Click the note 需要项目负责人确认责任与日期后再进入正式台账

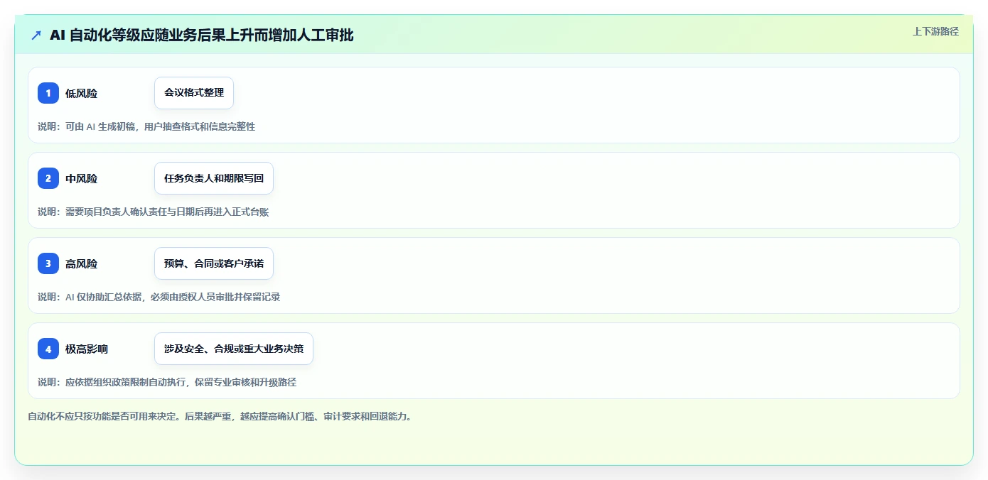pos(167,212)
